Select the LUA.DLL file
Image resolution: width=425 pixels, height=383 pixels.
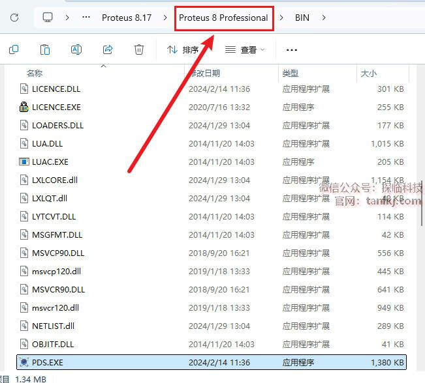212,143
